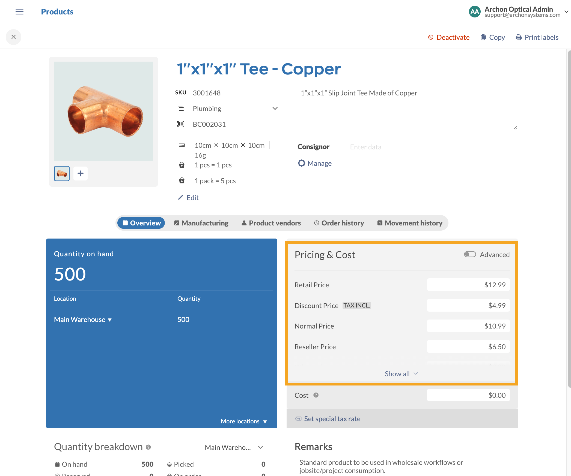Click the Retail Price input field

click(x=469, y=285)
